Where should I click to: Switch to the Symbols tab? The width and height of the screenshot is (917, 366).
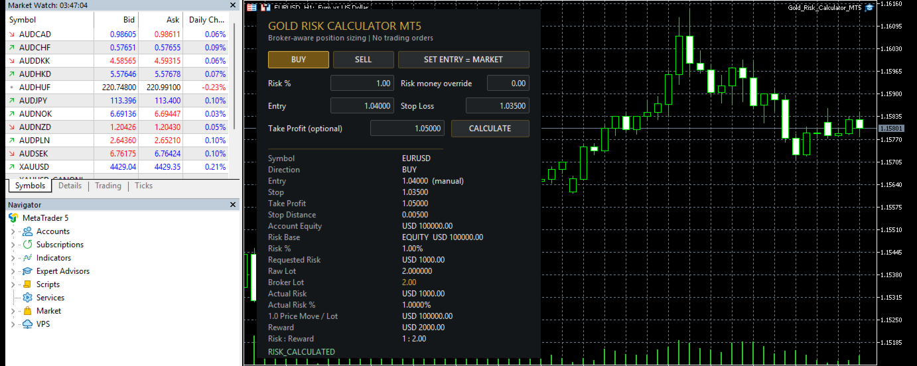click(x=30, y=186)
